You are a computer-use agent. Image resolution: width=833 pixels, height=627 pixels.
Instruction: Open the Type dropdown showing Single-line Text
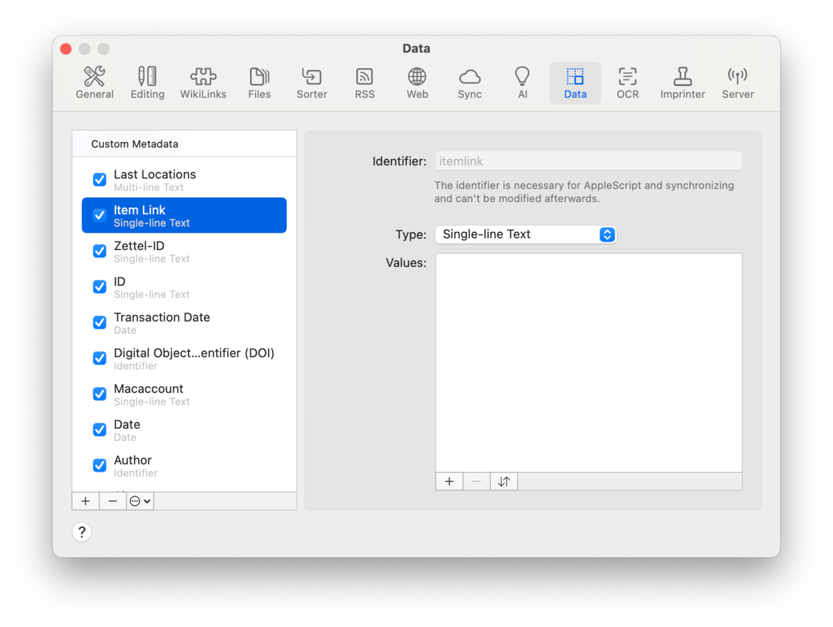(x=525, y=235)
